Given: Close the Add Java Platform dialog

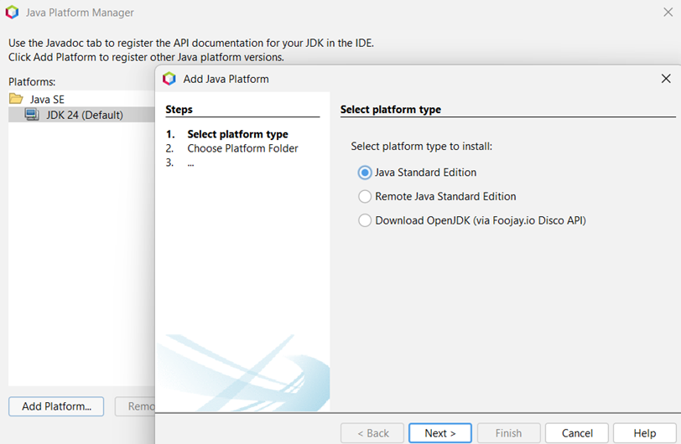Looking at the screenshot, I should click(666, 79).
